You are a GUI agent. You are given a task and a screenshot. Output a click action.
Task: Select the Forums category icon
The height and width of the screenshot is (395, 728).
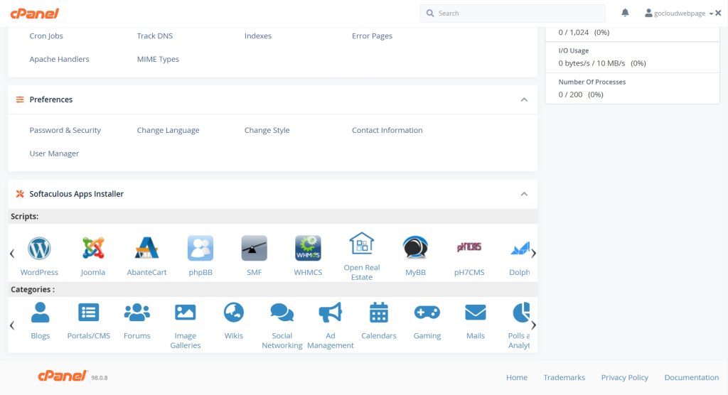tap(137, 313)
